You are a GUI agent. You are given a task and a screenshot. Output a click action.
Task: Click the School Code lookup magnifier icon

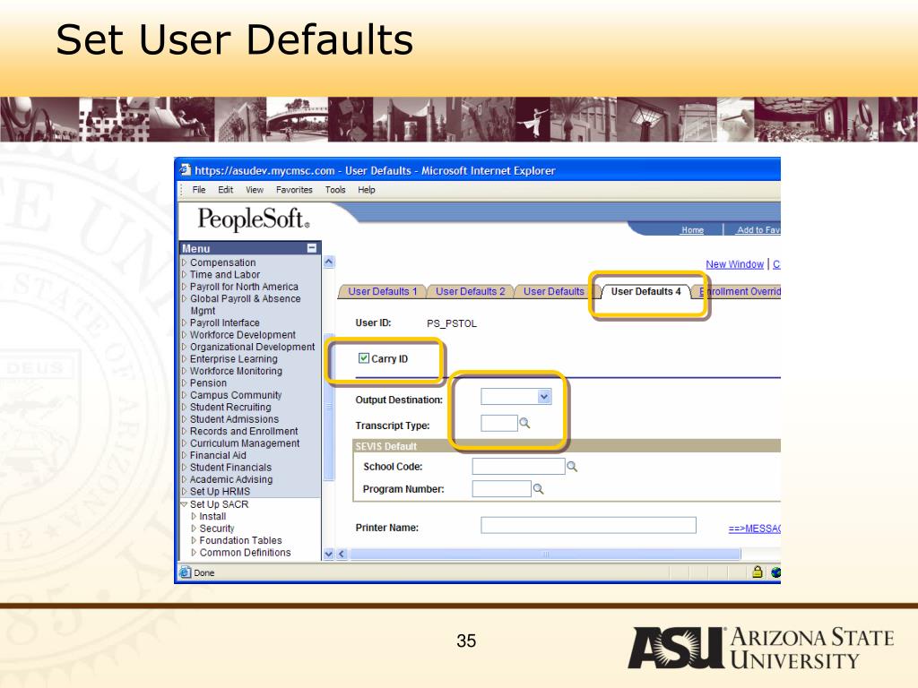point(572,466)
